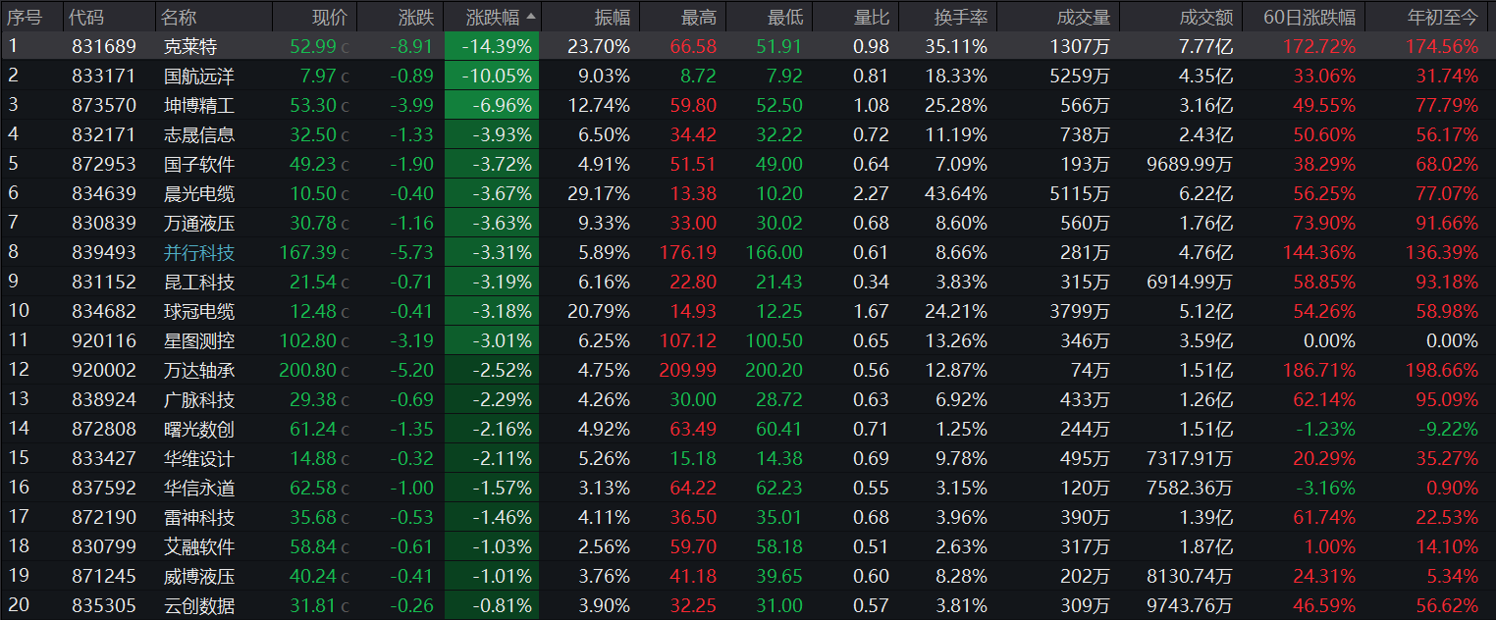Select the stock name 国航远洋
The image size is (1496, 620).
[199, 76]
